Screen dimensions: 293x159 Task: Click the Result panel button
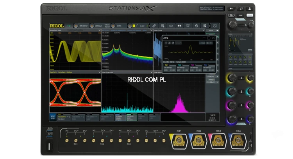click(x=212, y=30)
